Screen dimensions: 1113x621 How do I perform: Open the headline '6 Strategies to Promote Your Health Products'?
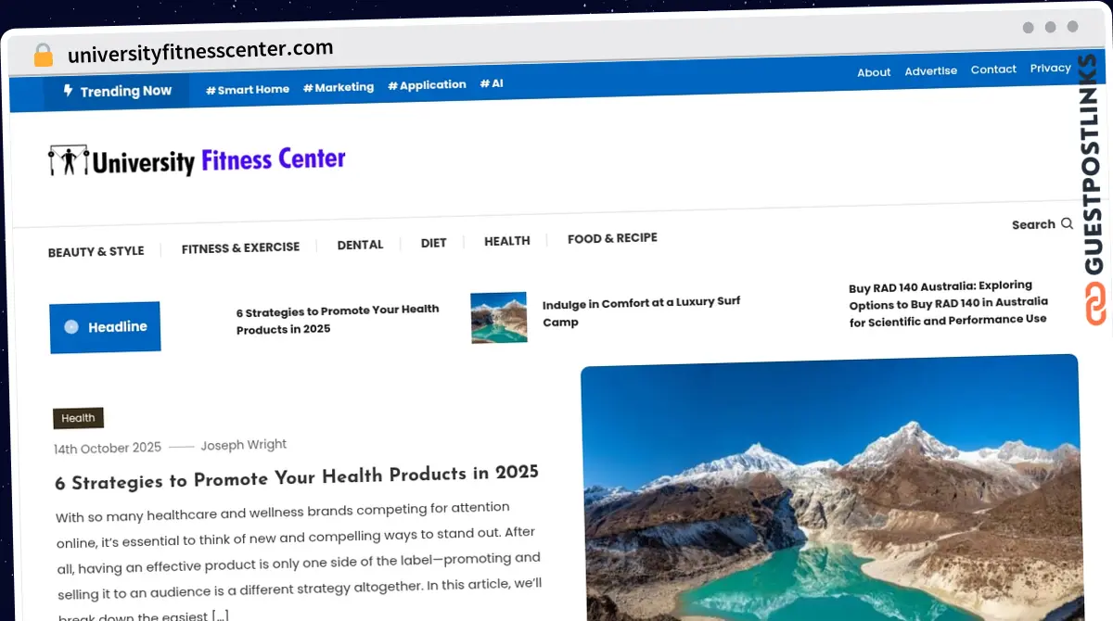[x=338, y=319]
